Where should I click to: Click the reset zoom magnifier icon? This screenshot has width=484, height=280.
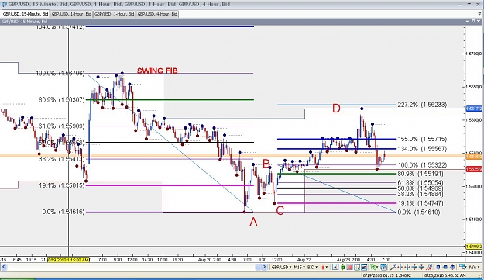(x=429, y=267)
